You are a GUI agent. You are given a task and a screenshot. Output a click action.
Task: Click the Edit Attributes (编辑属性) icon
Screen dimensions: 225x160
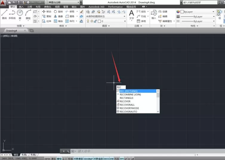pos(165,21)
